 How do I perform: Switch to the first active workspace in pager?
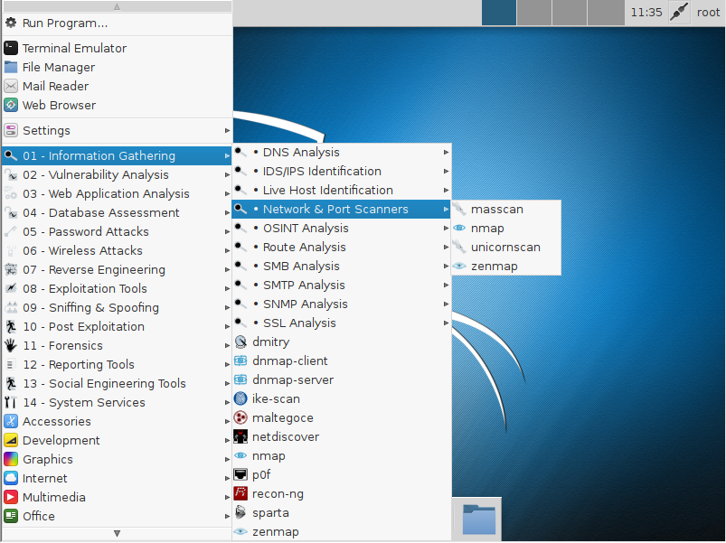499,13
